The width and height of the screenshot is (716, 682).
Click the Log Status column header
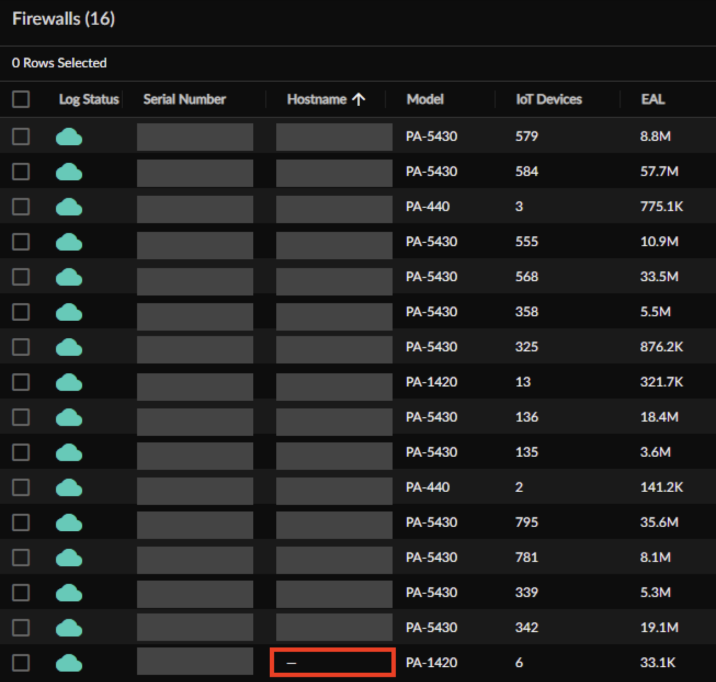(x=89, y=99)
